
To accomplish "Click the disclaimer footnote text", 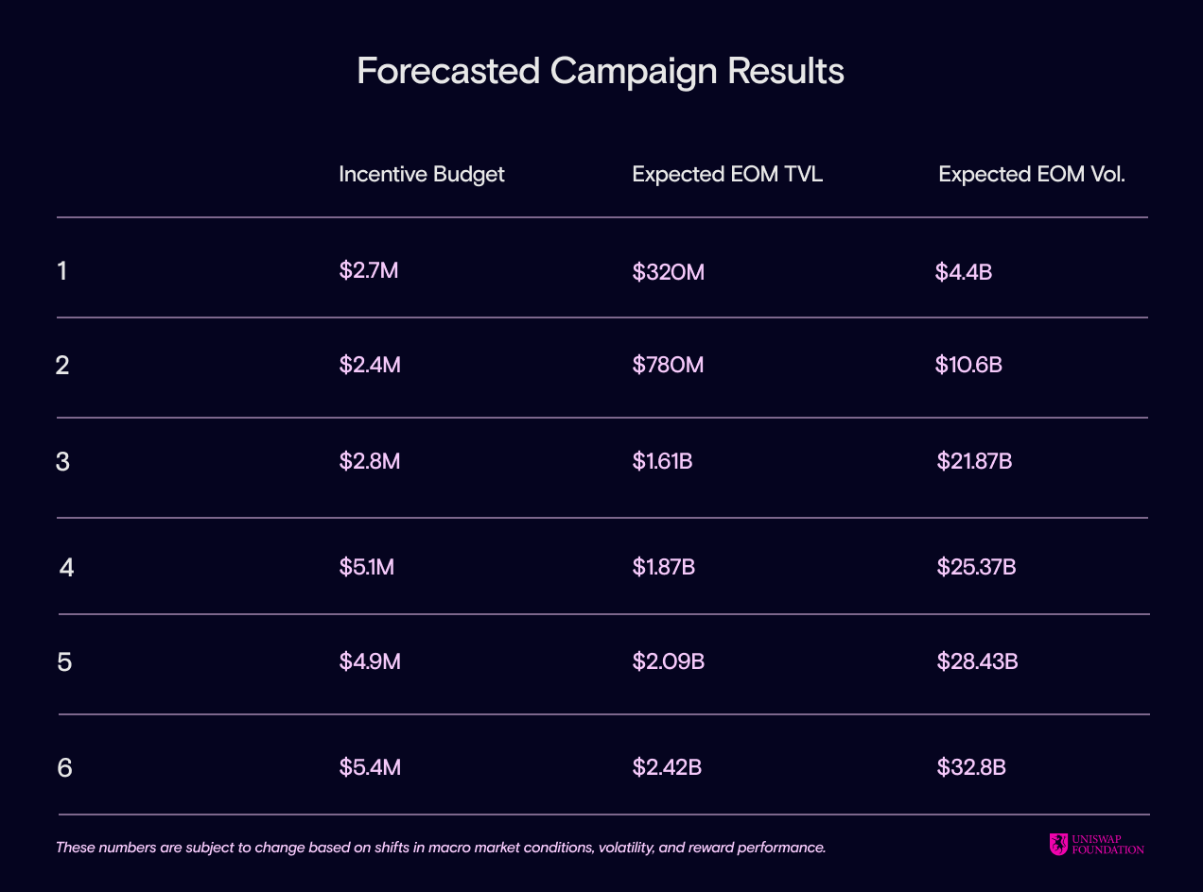I will pos(441,848).
